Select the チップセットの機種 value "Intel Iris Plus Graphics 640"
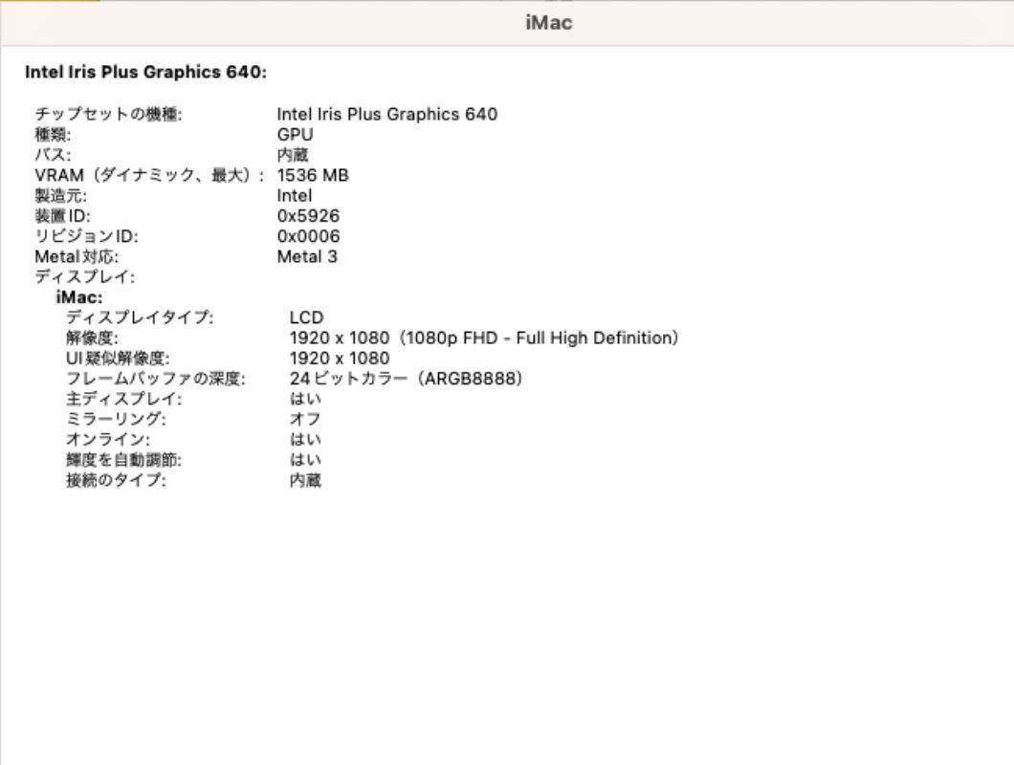 [387, 115]
